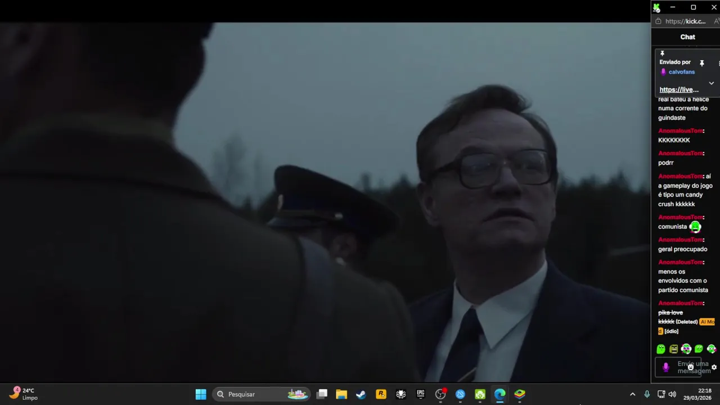This screenshot has height=405, width=720.
Task: View site information lock icon
Action: click(659, 21)
